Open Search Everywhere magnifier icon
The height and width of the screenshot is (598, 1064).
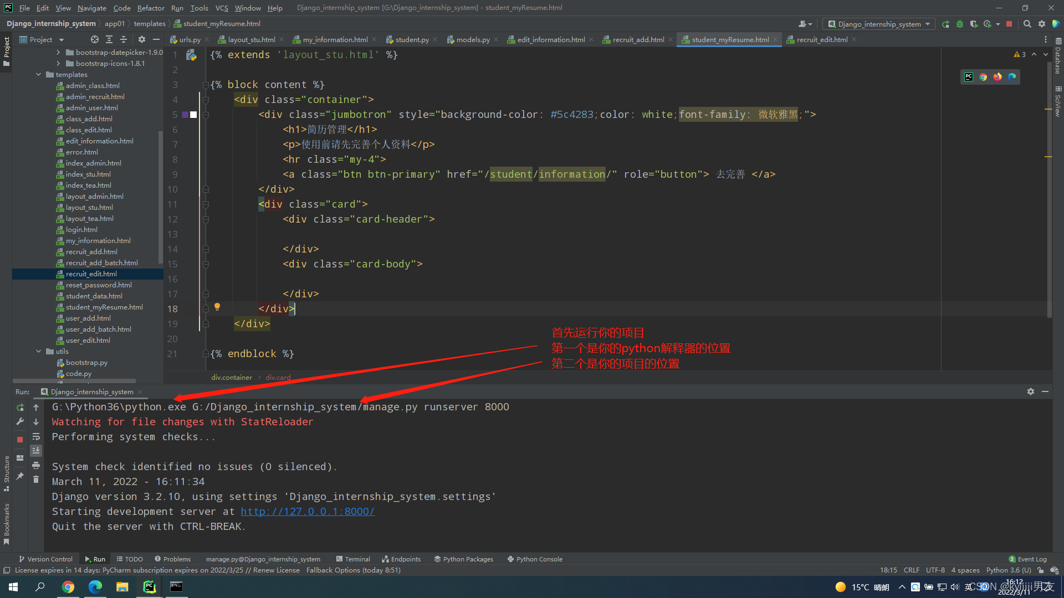click(x=1027, y=24)
